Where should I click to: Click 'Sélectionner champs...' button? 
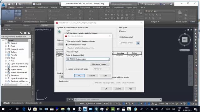99,64
